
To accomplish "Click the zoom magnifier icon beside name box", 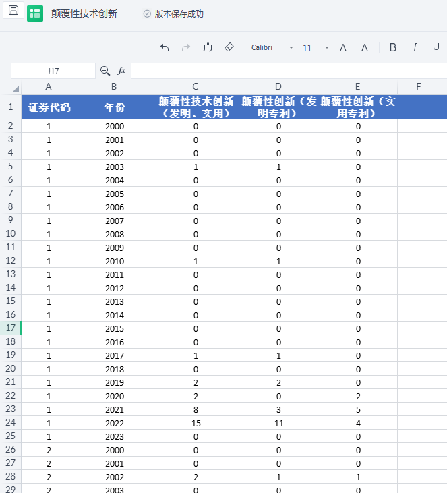I will pyautogui.click(x=105, y=71).
